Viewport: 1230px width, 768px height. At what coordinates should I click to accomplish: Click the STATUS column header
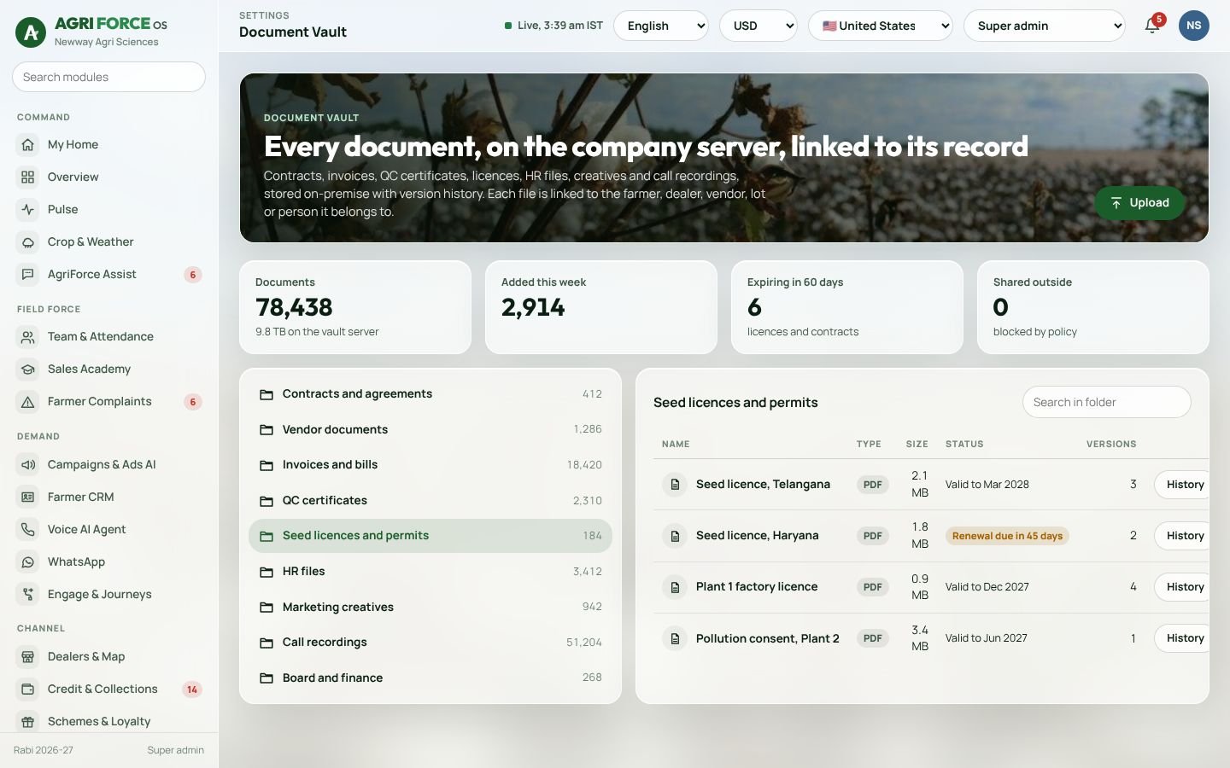coord(964,444)
